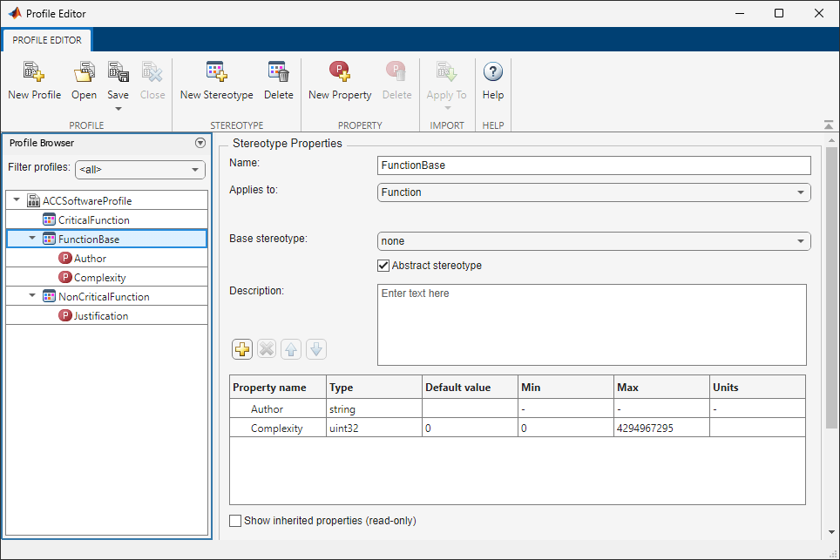Open the Base stereotype dropdown

803,240
